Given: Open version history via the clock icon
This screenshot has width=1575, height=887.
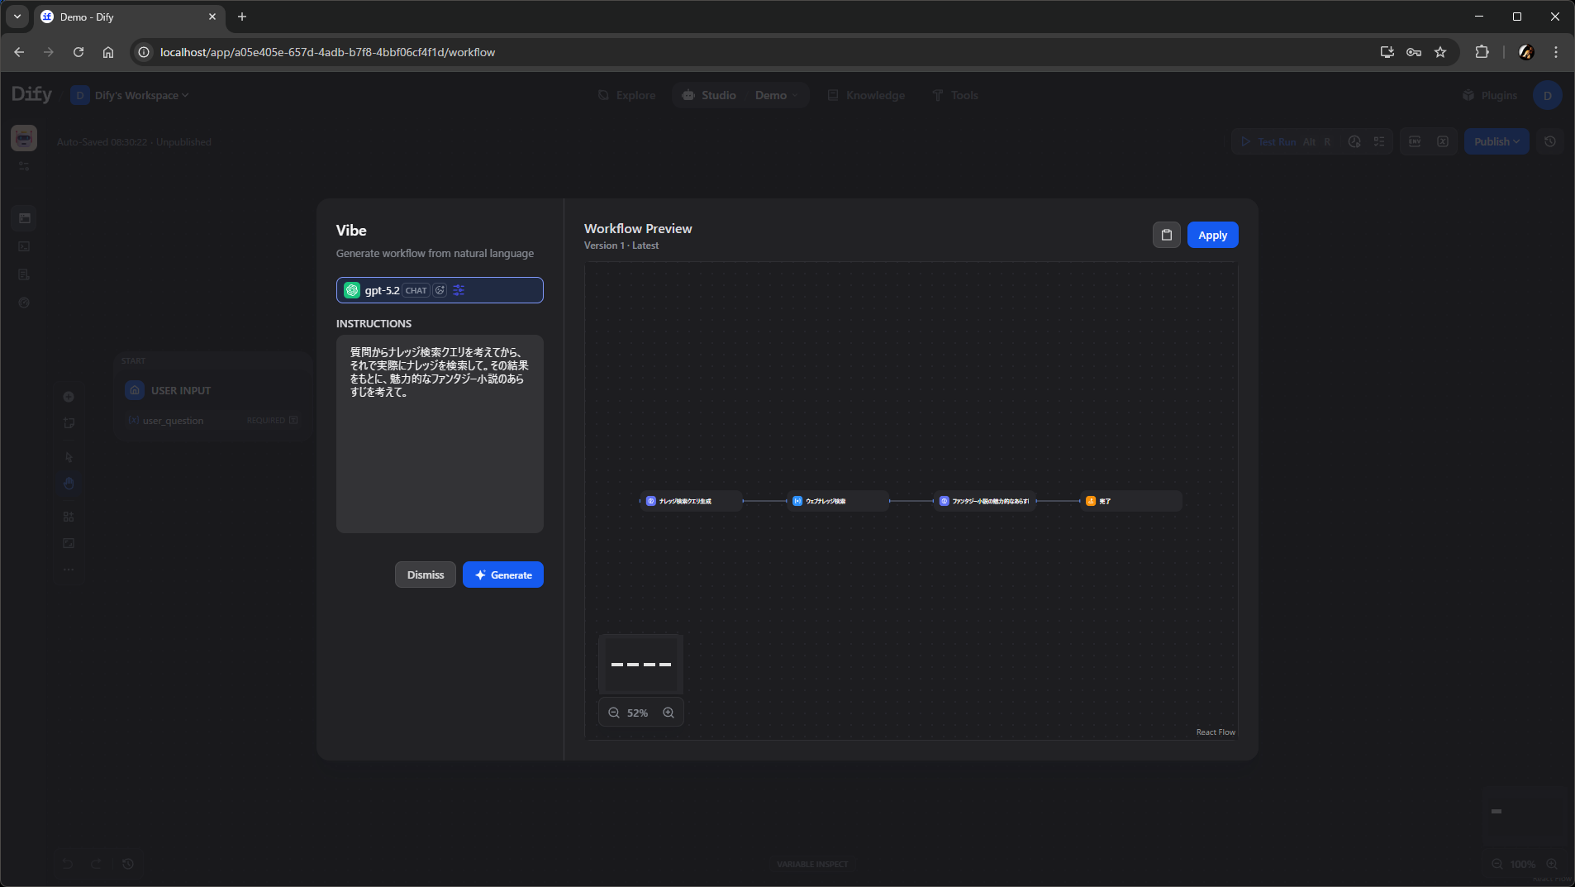Looking at the screenshot, I should (1551, 141).
